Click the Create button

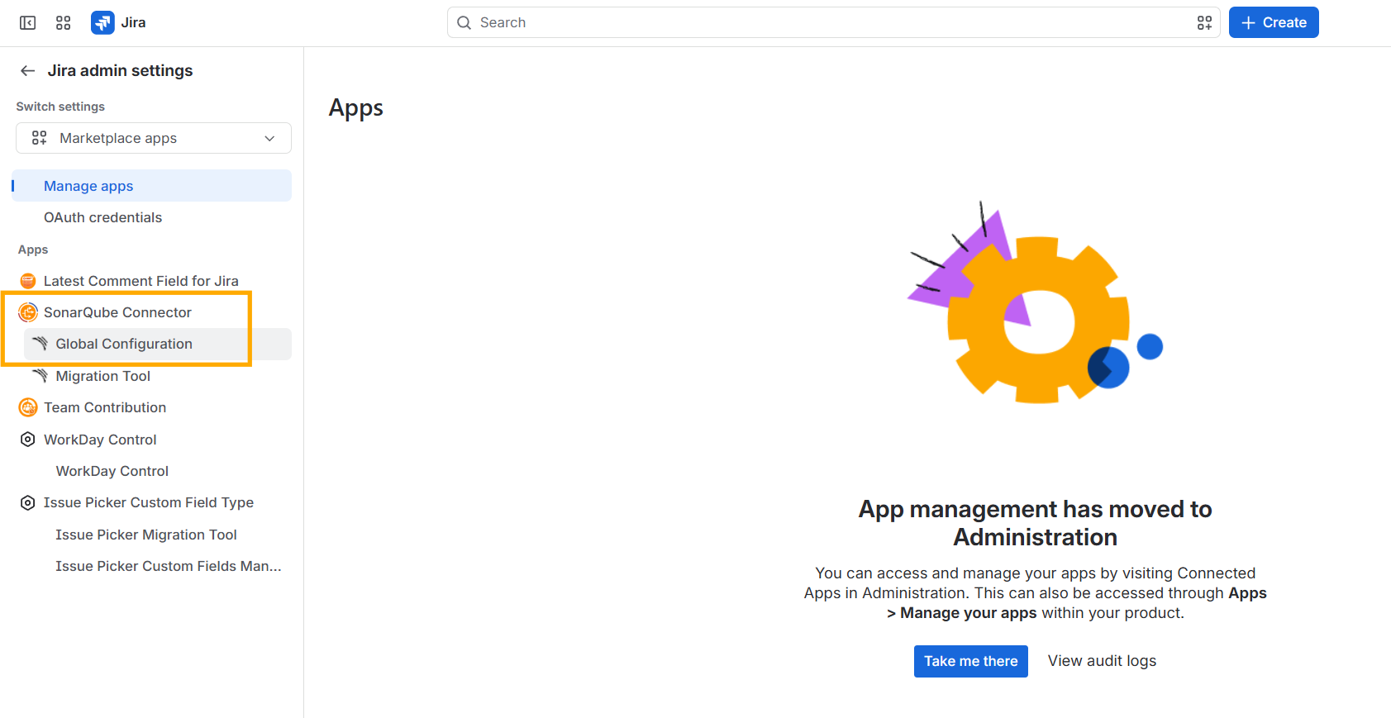pyautogui.click(x=1274, y=22)
